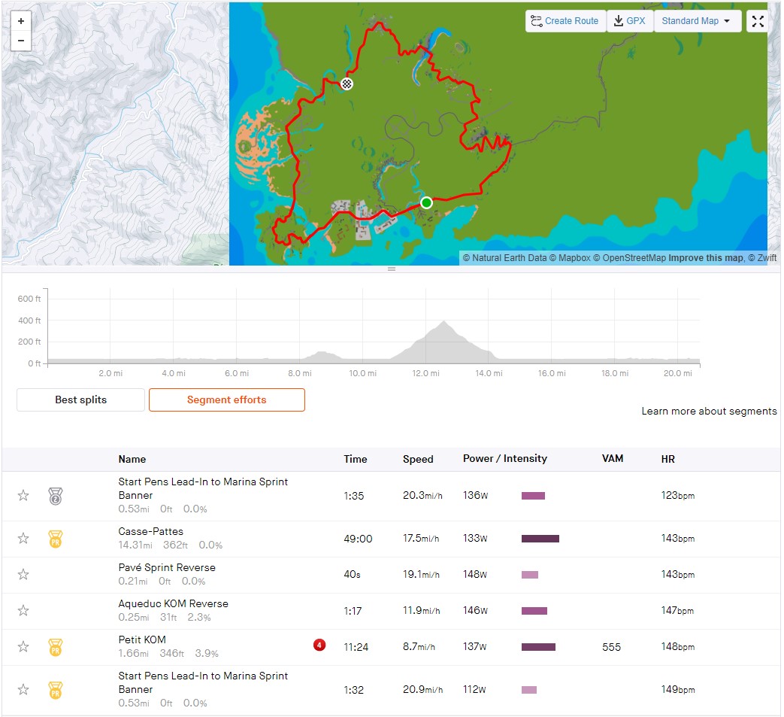Image resolution: width=784 pixels, height=717 pixels.
Task: Click the elevation peak in the profile chart
Action: [x=443, y=322]
